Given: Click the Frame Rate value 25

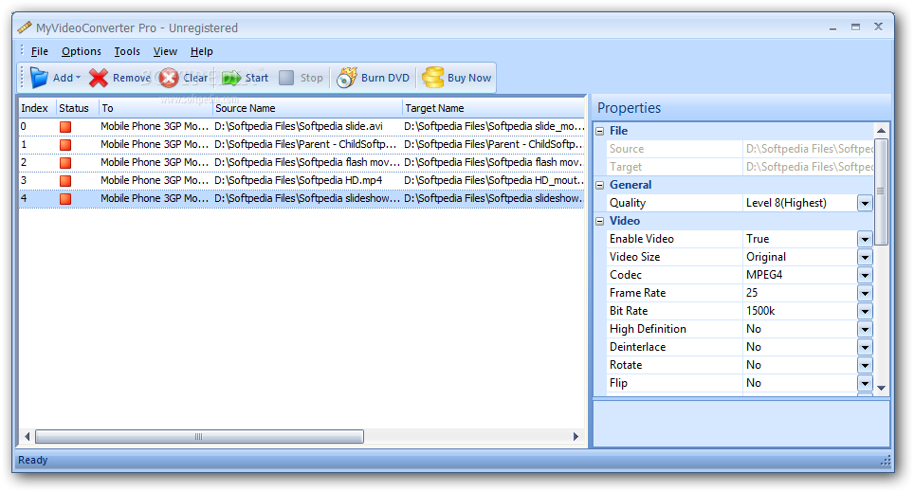Looking at the screenshot, I should [752, 293].
